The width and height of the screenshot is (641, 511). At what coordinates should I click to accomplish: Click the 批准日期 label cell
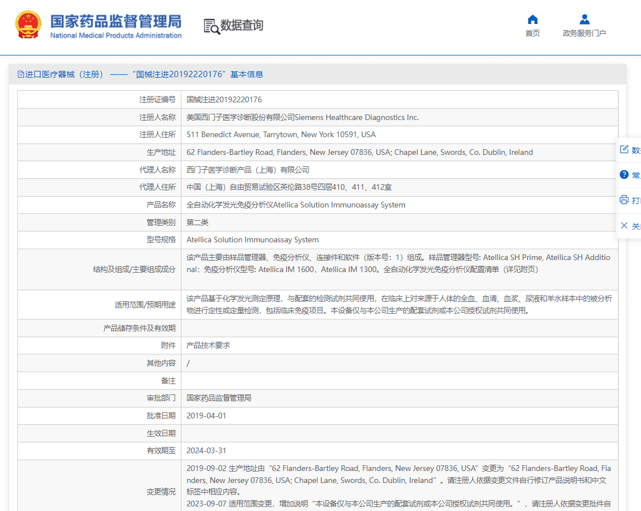pos(100,416)
